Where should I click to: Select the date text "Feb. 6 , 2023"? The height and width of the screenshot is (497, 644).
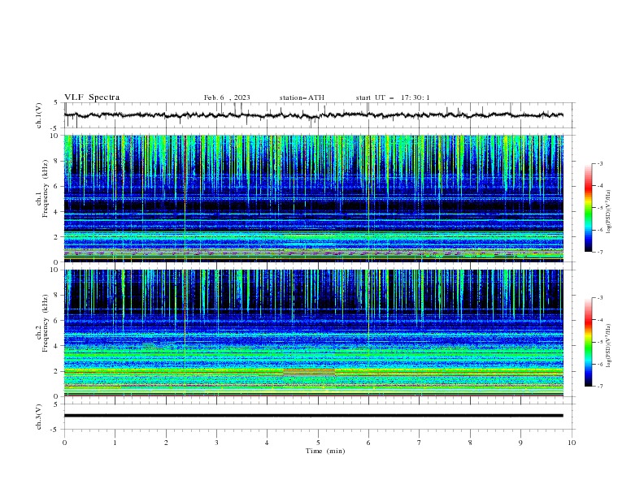coord(227,97)
